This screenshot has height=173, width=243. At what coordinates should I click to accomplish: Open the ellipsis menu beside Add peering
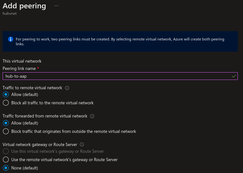[56, 6]
